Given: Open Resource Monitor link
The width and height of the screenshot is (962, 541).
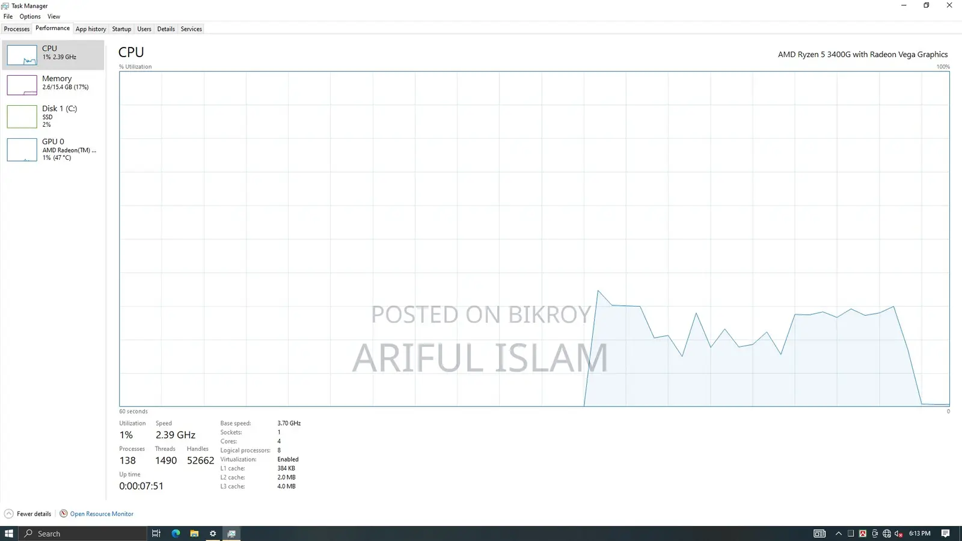Looking at the screenshot, I should pos(102,514).
